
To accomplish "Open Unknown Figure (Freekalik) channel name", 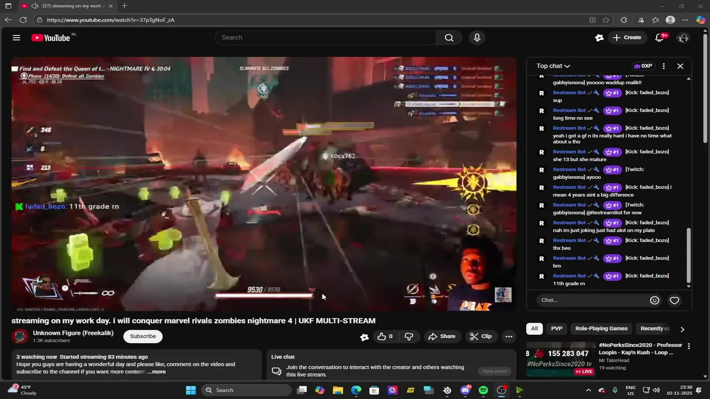I will (x=73, y=333).
